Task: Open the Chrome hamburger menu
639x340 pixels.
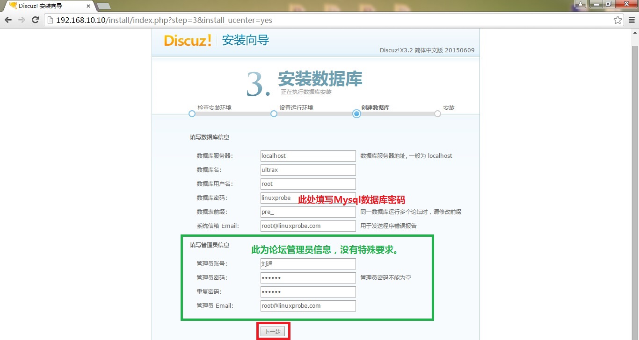Action: 632,20
